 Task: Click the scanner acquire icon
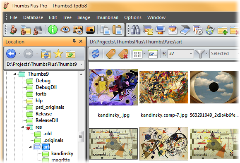point(185,30)
